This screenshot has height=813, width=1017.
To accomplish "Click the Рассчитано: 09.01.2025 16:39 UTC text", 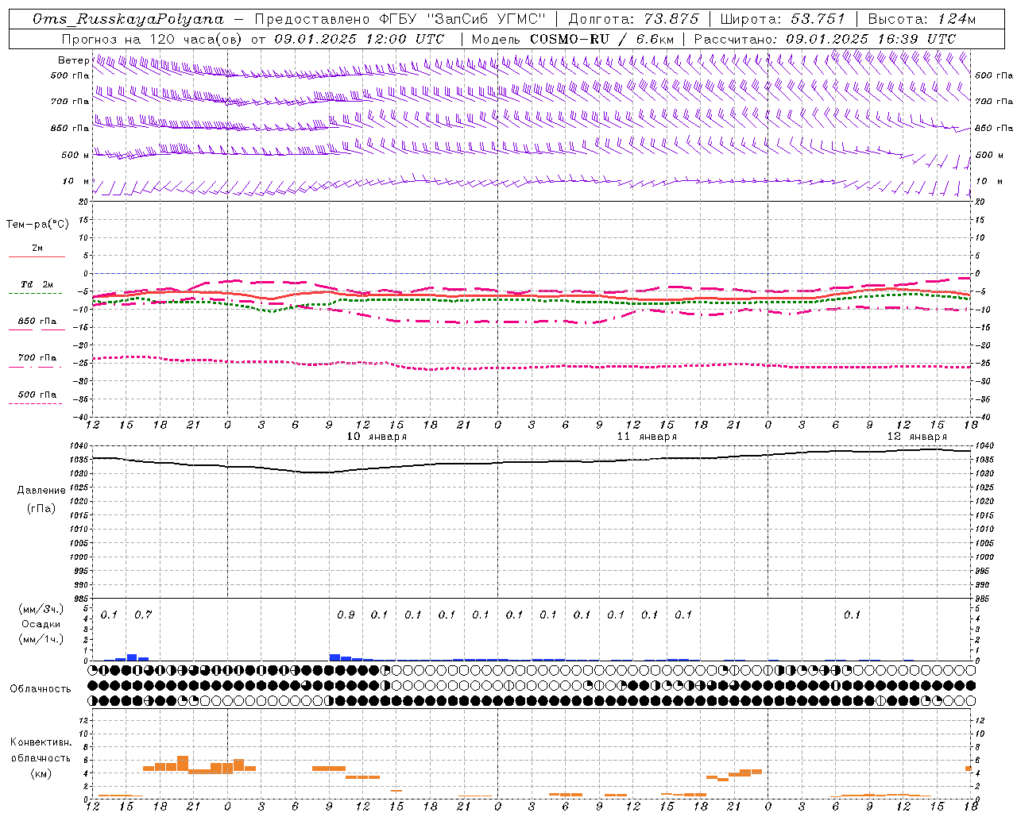I will 825,39.
